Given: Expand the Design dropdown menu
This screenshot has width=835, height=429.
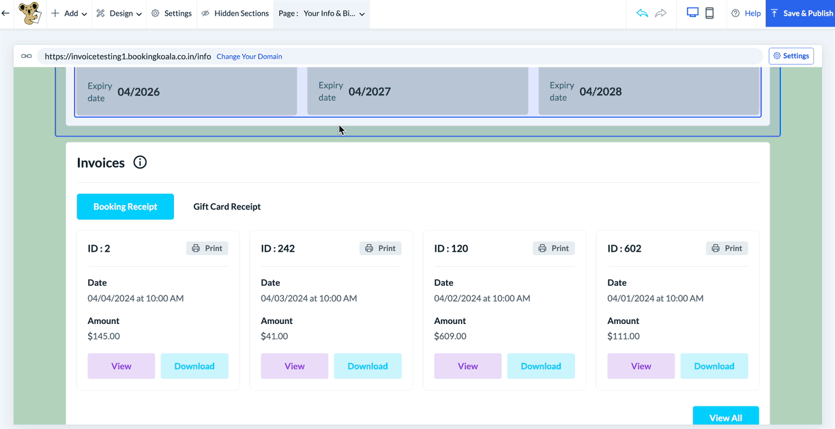Looking at the screenshot, I should [x=119, y=14].
